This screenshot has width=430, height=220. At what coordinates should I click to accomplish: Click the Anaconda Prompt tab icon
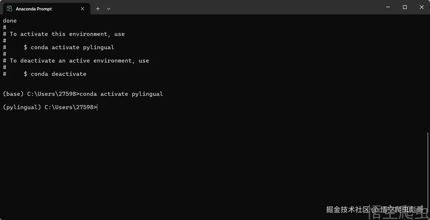[x=9, y=9]
